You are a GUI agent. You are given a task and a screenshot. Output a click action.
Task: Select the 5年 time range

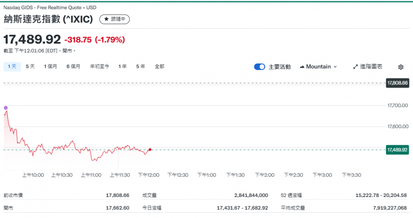coord(140,66)
